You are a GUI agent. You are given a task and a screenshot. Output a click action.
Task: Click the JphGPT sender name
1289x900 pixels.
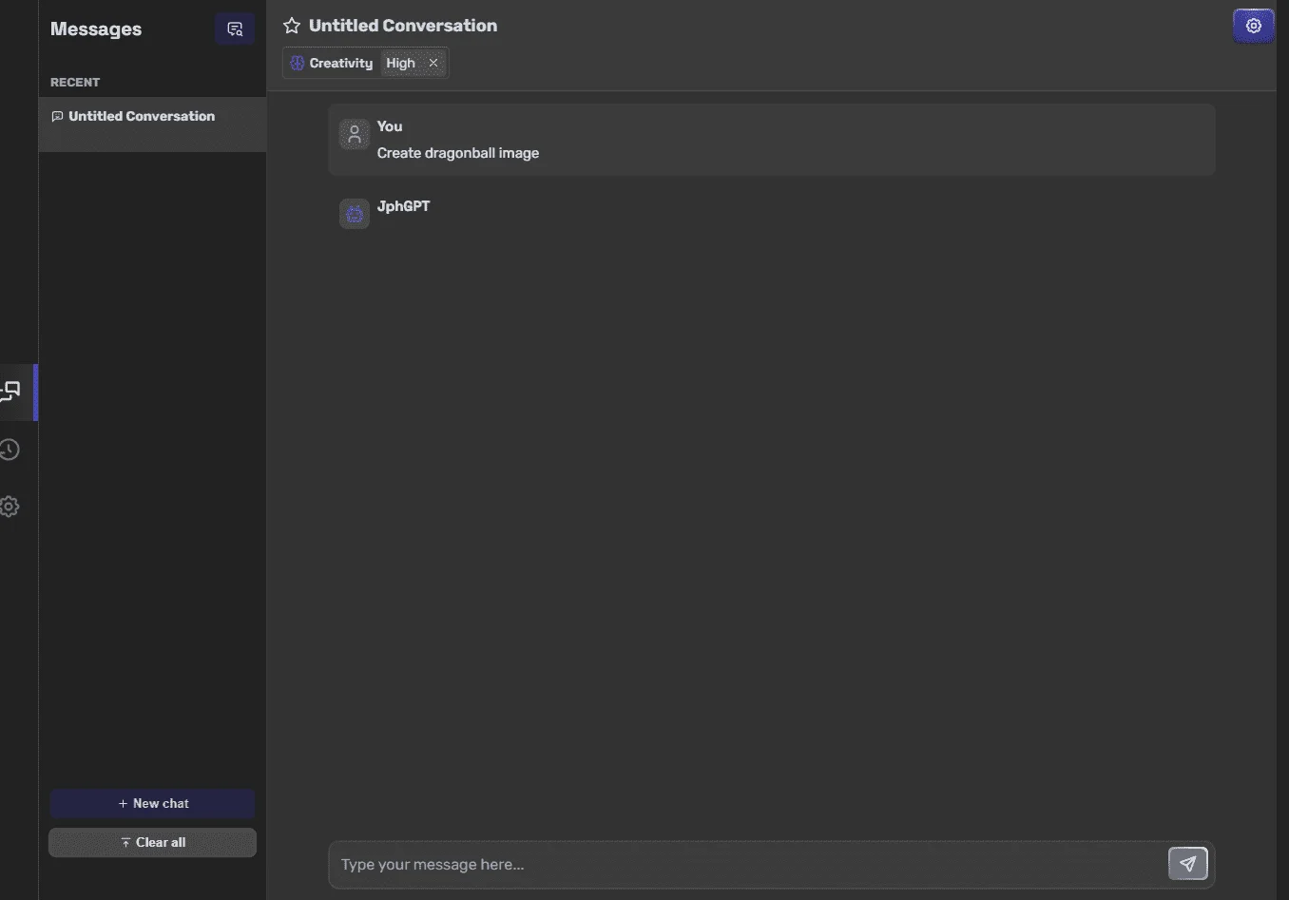pyautogui.click(x=404, y=206)
